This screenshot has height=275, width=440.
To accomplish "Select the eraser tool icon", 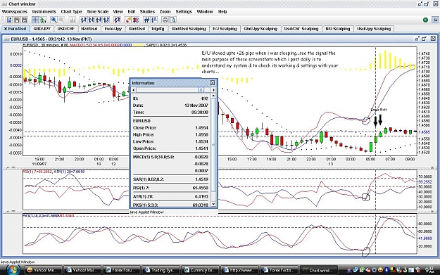I will click(x=128, y=20).
